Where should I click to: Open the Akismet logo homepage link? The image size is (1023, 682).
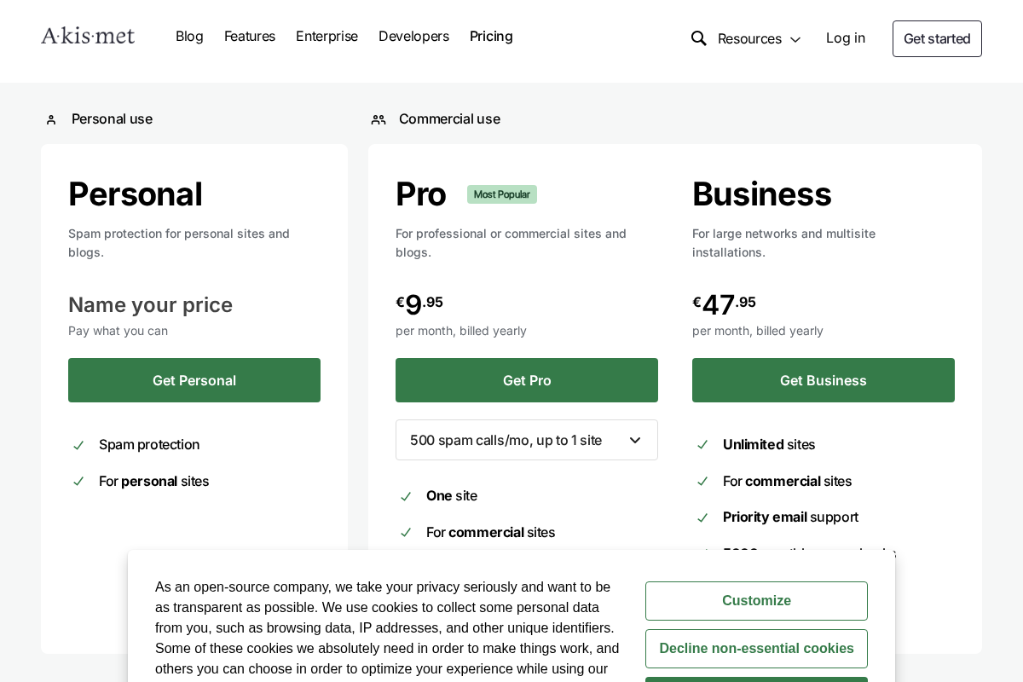pyautogui.click(x=88, y=36)
